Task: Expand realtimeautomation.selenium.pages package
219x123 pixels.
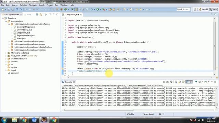Action: pos(9,41)
